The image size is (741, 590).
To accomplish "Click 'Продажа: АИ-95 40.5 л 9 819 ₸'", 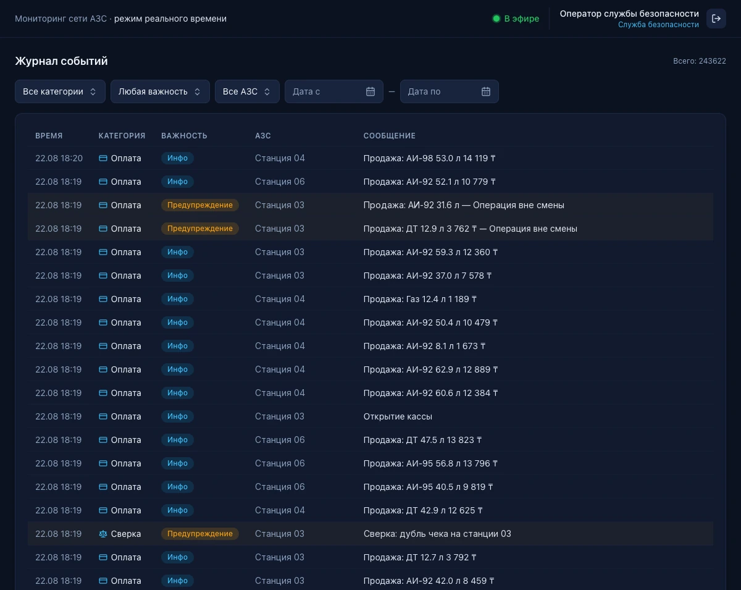I will pos(429,487).
